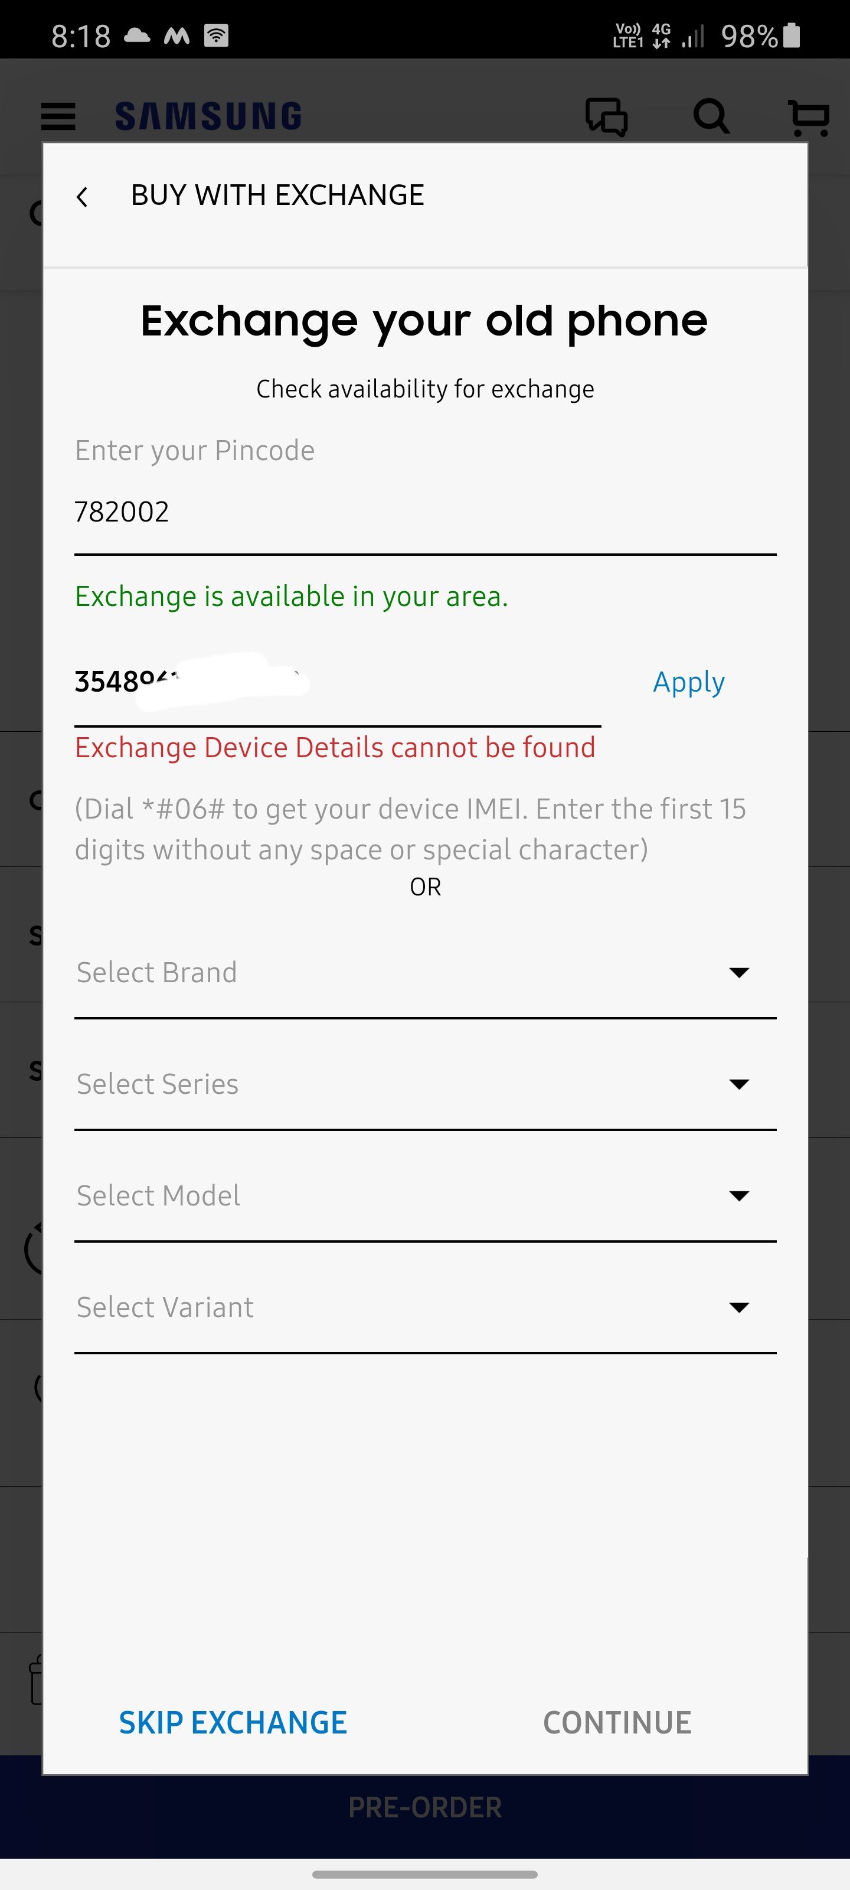Open the Select Brand dropdown
This screenshot has width=850, height=1890.
tap(426, 972)
